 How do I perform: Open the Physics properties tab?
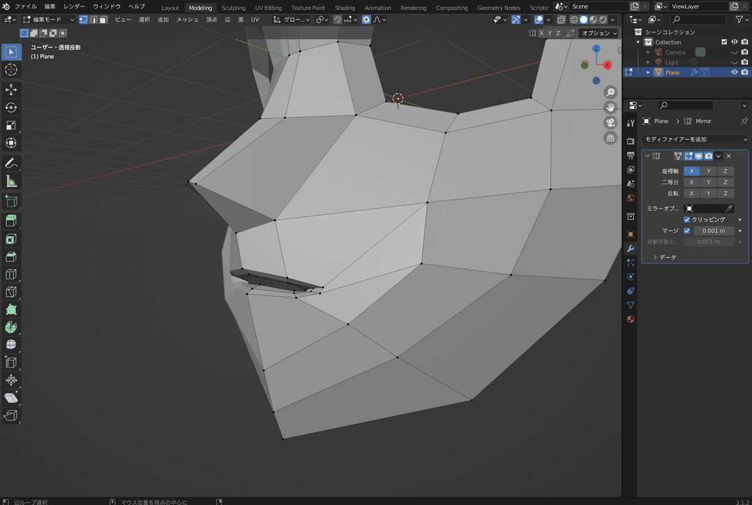point(630,276)
